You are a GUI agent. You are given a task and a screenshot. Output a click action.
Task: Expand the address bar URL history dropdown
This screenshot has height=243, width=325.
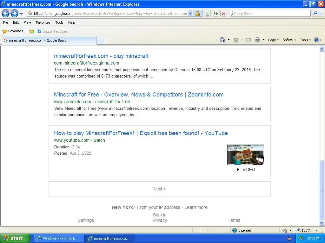190,14
